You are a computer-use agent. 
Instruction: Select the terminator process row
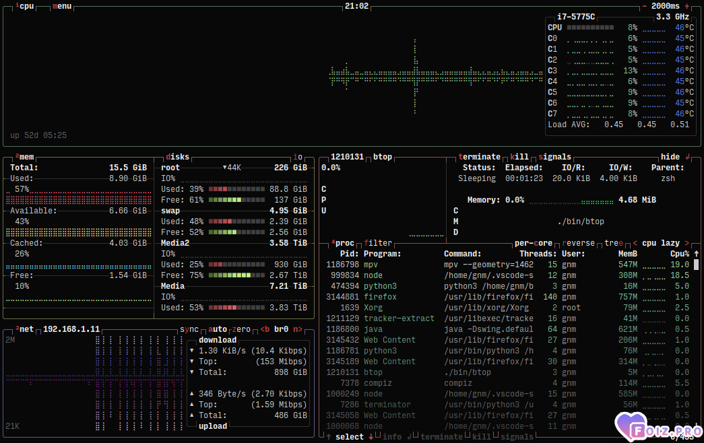click(507, 405)
